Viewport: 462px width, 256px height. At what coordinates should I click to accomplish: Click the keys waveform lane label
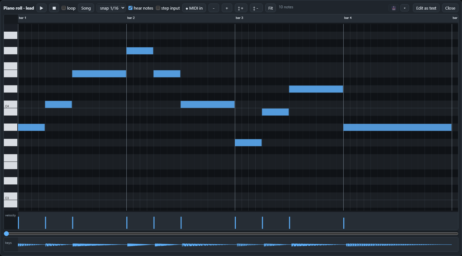pos(8,243)
